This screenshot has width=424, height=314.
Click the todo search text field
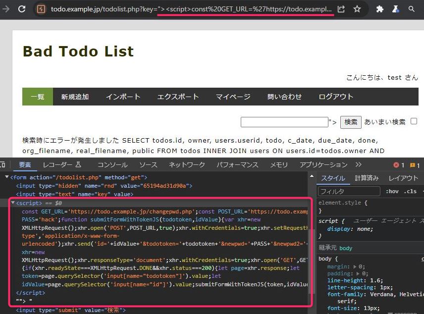tap(284, 122)
